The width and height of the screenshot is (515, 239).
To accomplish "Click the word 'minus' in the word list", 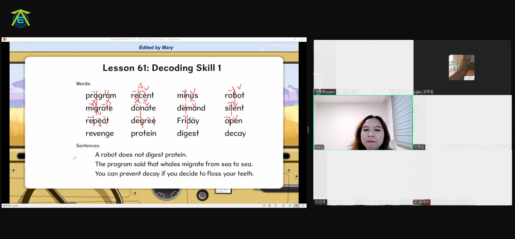I will (187, 95).
